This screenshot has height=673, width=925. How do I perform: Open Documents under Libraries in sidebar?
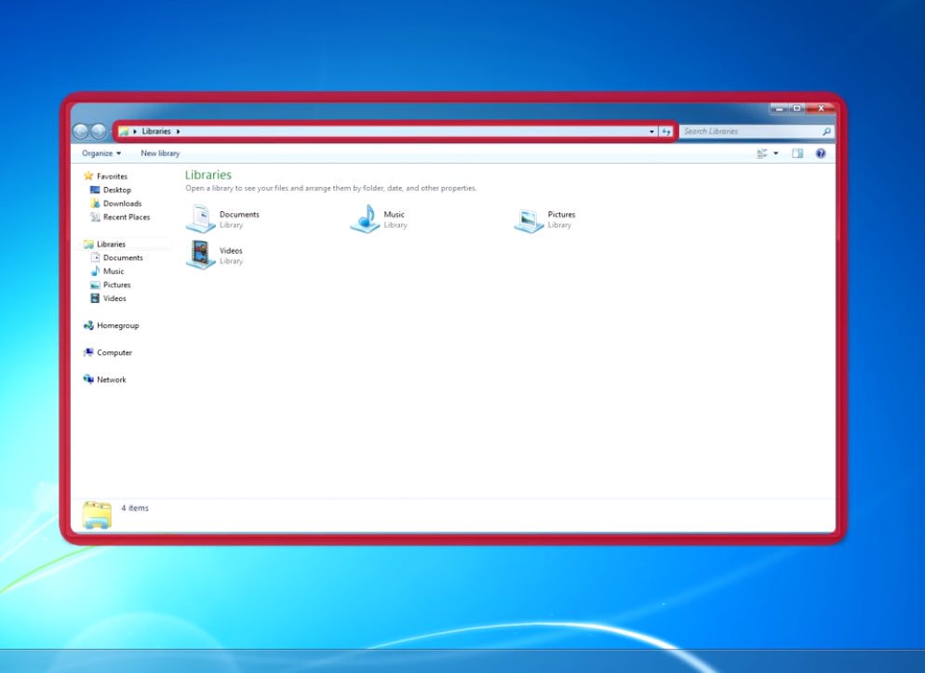pos(123,257)
